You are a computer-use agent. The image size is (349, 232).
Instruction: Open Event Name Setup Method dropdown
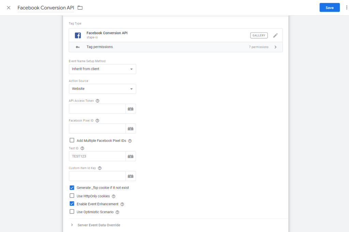tap(102, 69)
